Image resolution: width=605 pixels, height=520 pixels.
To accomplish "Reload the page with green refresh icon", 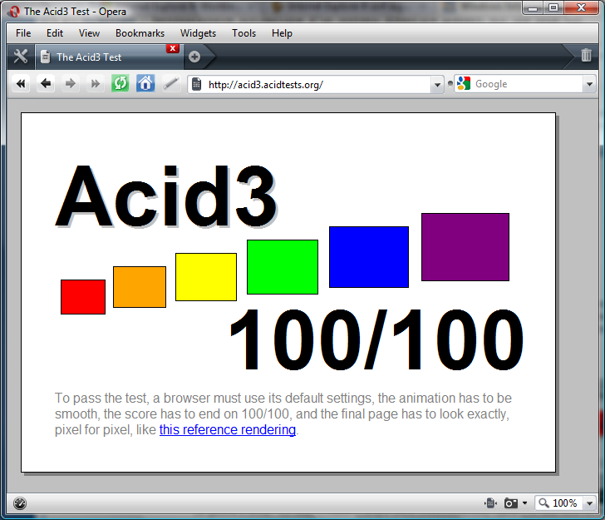I will point(121,84).
